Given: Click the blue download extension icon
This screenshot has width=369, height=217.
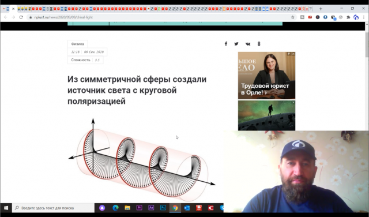Looking at the screenshot, I should point(325,17).
